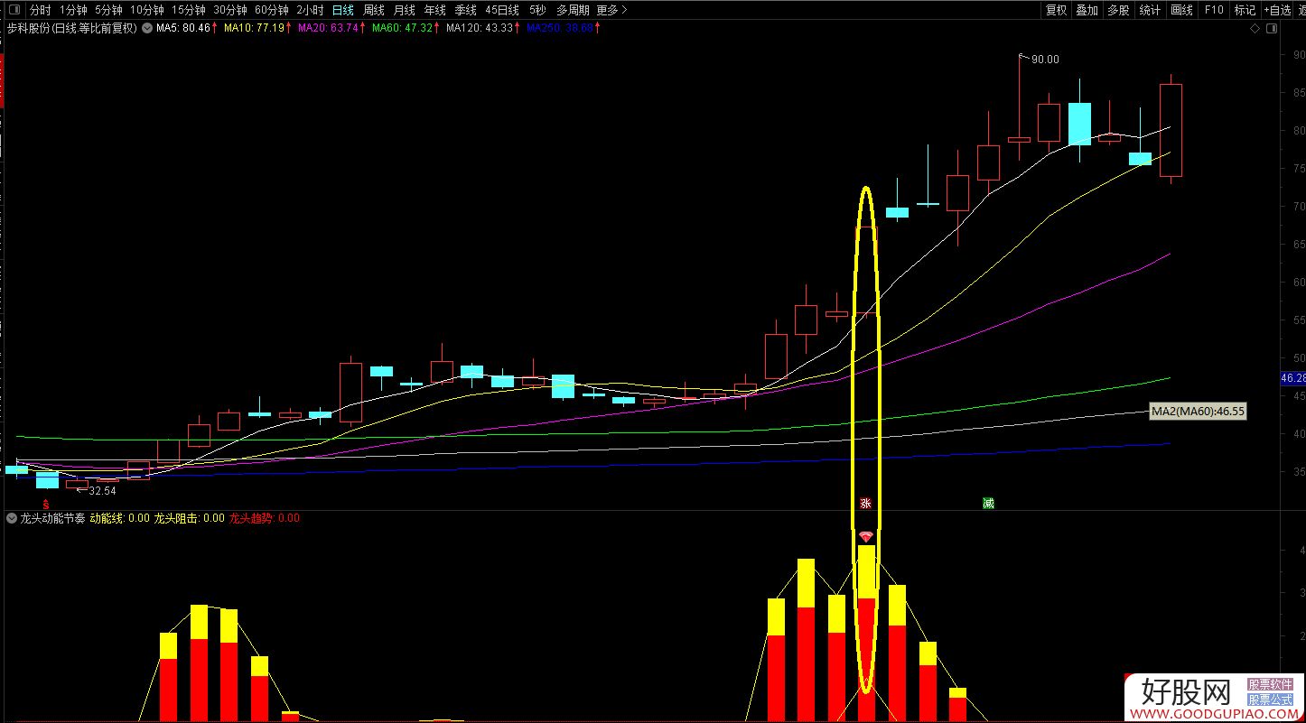Open the F10 company info
This screenshot has width=1306, height=723.
point(1214,10)
